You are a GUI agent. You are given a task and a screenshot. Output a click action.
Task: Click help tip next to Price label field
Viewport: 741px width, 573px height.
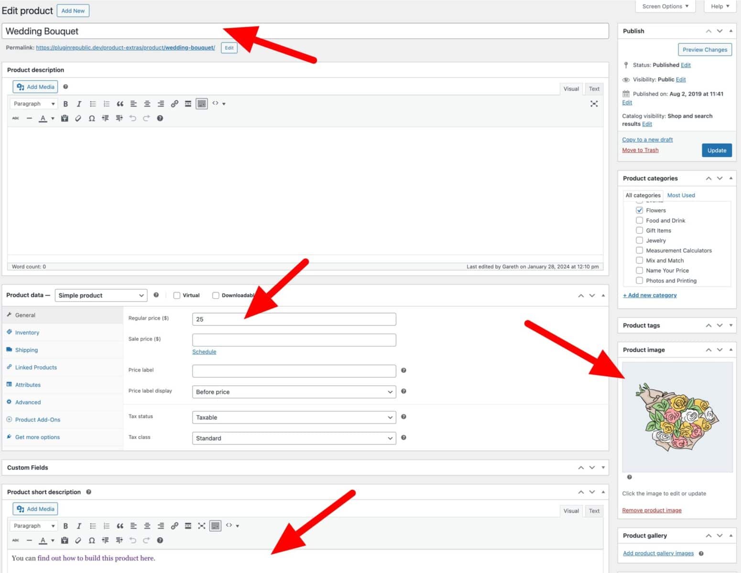tap(403, 371)
